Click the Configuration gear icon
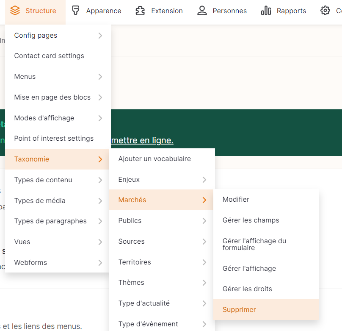The width and height of the screenshot is (342, 331). tap(325, 11)
